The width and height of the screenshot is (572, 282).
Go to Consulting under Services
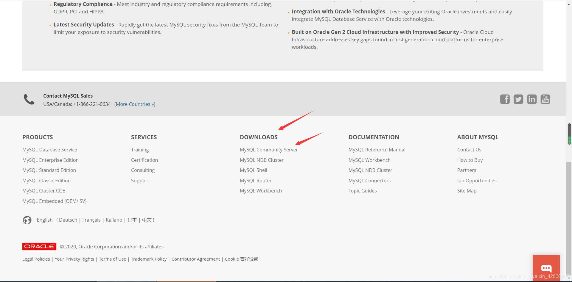(x=143, y=170)
